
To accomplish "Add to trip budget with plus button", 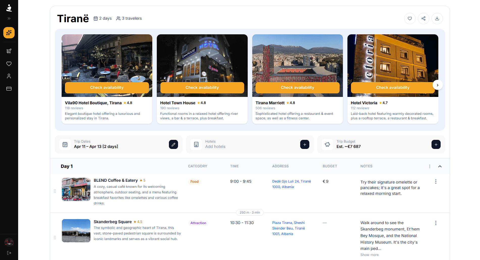I will 436,144.
